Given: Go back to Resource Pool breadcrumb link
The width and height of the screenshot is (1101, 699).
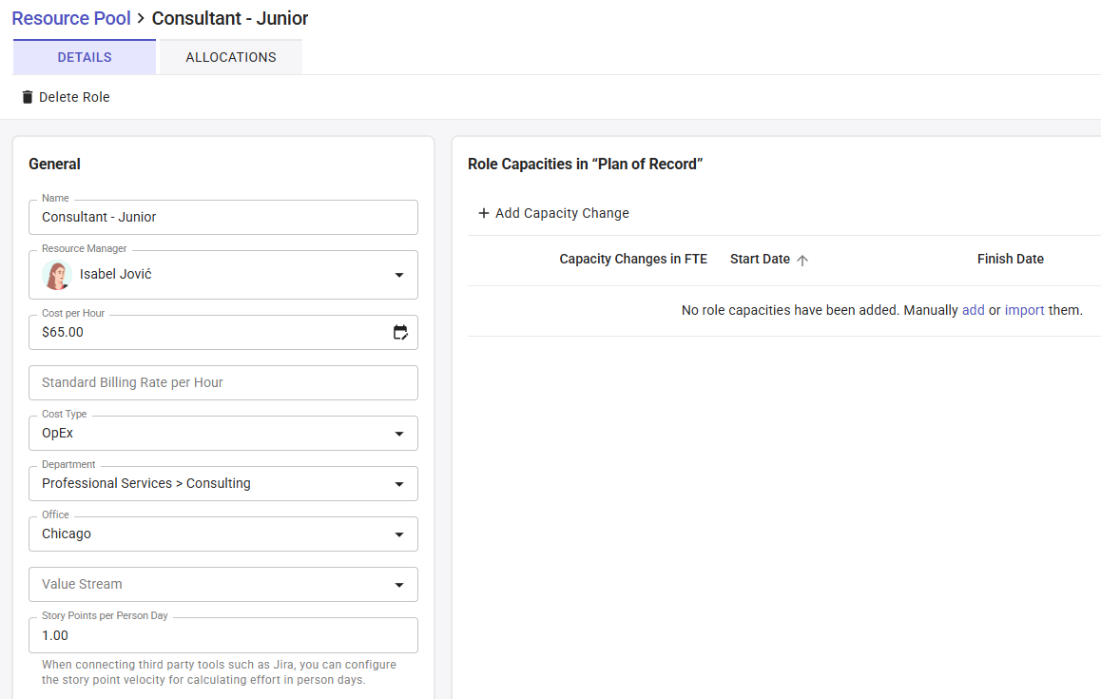Looking at the screenshot, I should [x=71, y=18].
